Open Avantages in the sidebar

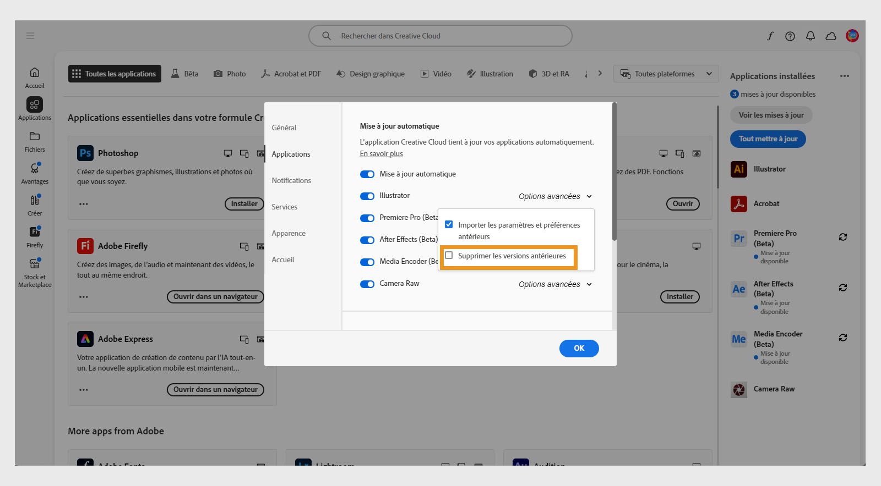tap(35, 173)
